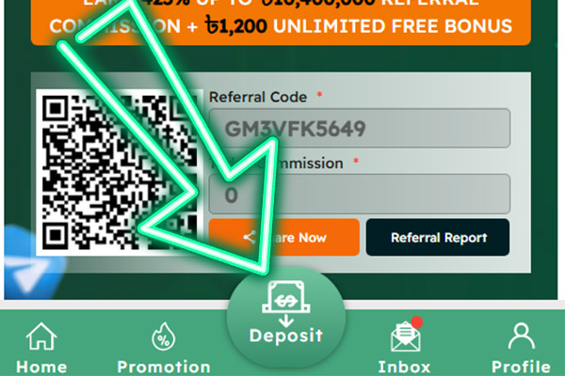Open the Promotion flame percent icon
Image resolution: width=565 pixels, height=376 pixels.
pos(163,337)
